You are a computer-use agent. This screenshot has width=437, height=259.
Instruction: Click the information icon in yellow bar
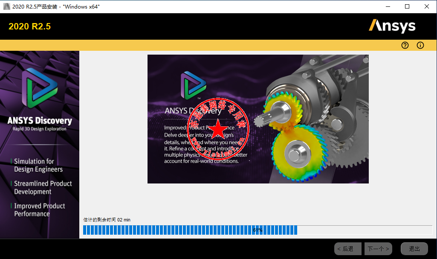pos(420,45)
